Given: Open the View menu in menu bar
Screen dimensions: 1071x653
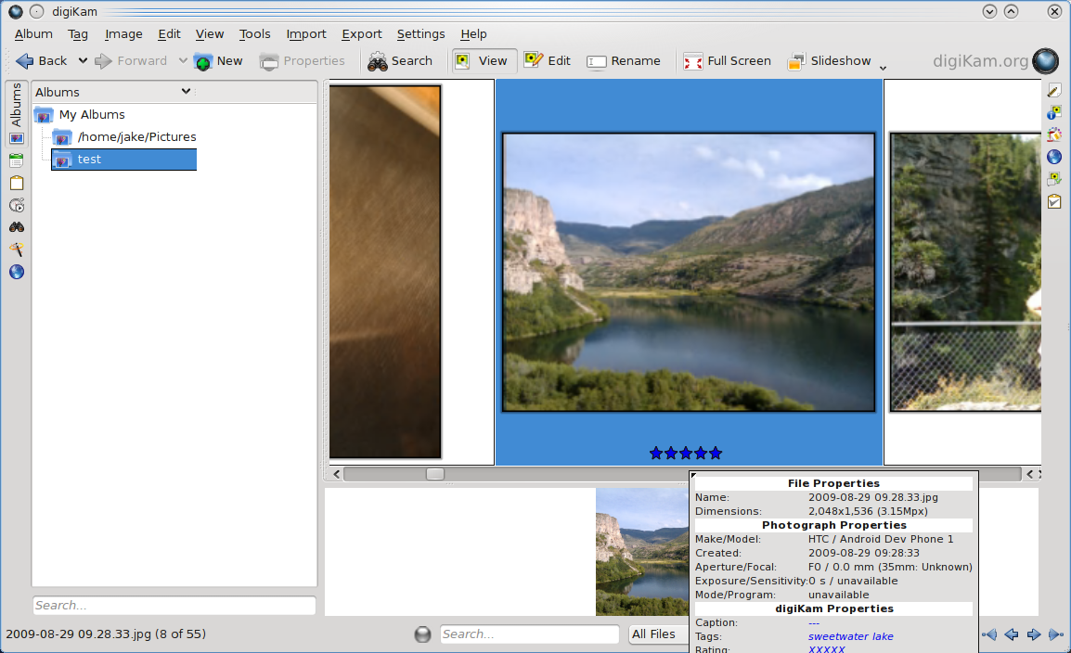Looking at the screenshot, I should pos(210,34).
